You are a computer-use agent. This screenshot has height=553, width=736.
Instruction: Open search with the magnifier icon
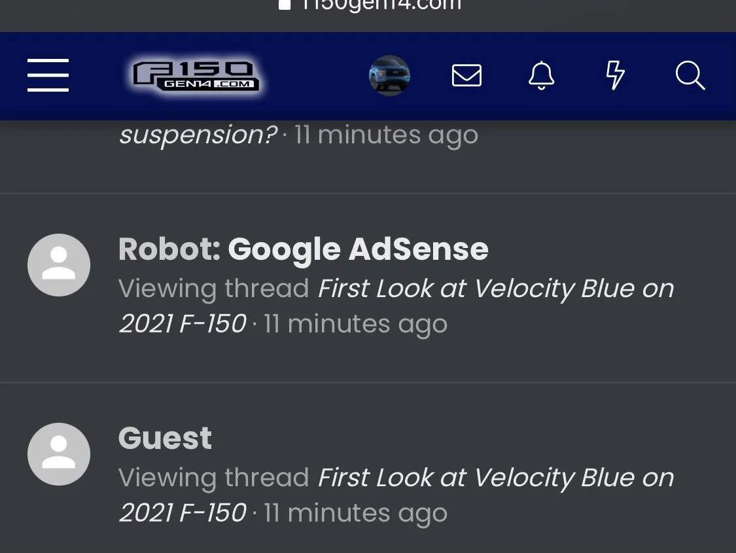point(690,75)
